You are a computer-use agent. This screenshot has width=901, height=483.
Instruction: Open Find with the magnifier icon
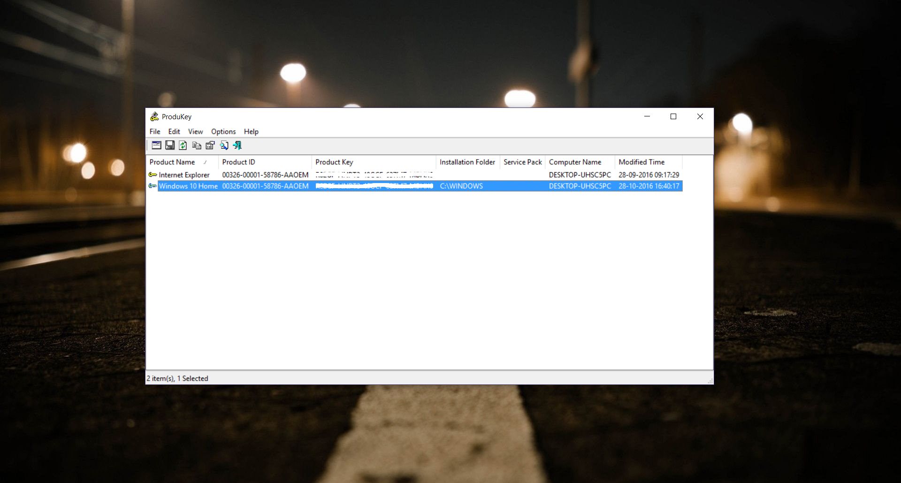[224, 146]
